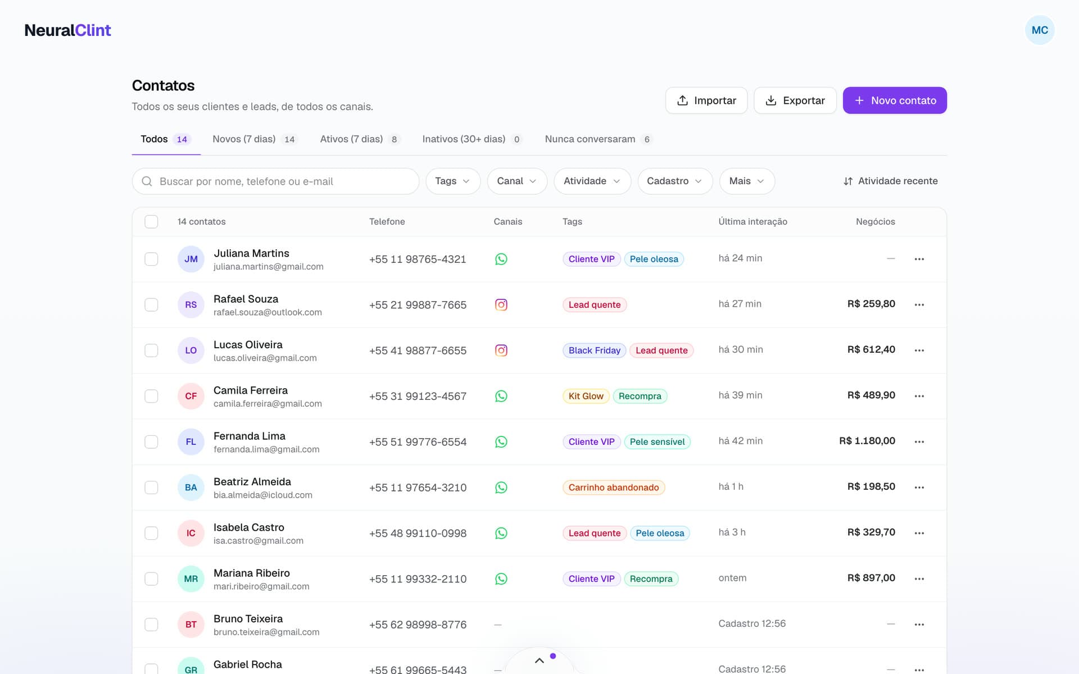Open the Tags filter dropdown
The image size is (1079, 674).
coord(453,181)
